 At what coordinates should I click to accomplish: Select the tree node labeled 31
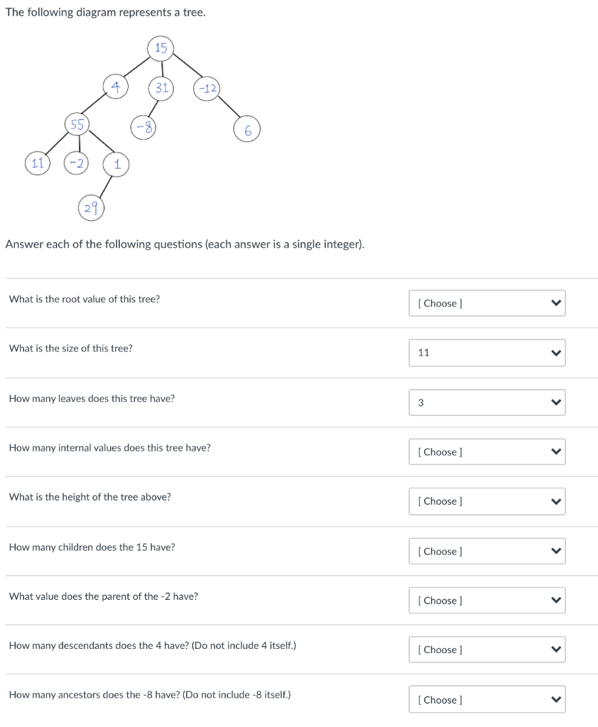point(162,88)
